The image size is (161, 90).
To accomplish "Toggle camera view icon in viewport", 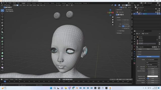I will 113,22.
